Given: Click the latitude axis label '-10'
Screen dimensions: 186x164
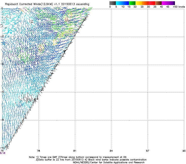Looking at the screenshot, I should tap(3, 148).
